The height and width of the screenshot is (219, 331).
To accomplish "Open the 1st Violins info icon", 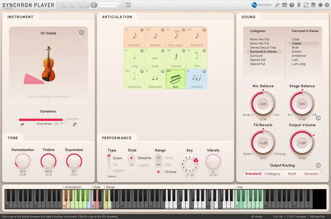I will [x=81, y=32].
